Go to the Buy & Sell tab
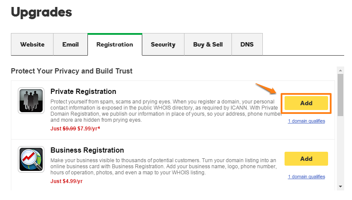Viewport: 352px width, 200px height. 208,44
